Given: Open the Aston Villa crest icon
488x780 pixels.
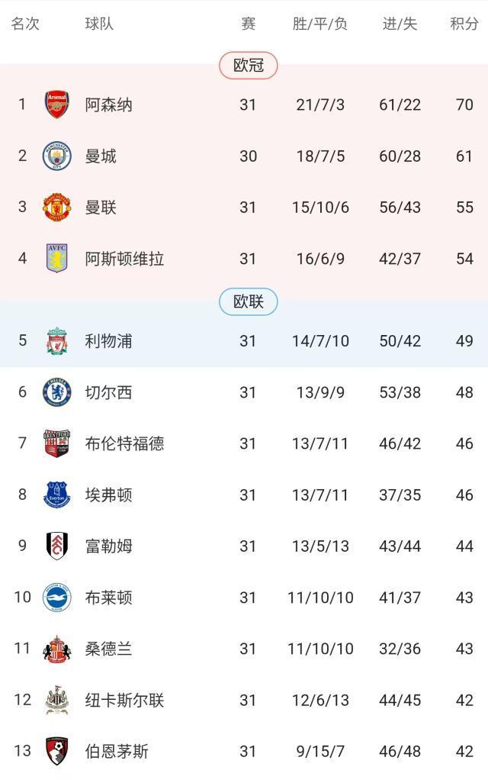Looking at the screenshot, I should pos(57,259).
